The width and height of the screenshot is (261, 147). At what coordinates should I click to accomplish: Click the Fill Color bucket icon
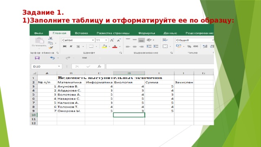coord(104,47)
